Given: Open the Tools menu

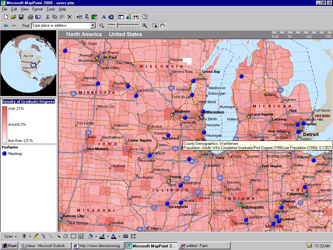Looking at the screenshot, I should [x=51, y=9].
